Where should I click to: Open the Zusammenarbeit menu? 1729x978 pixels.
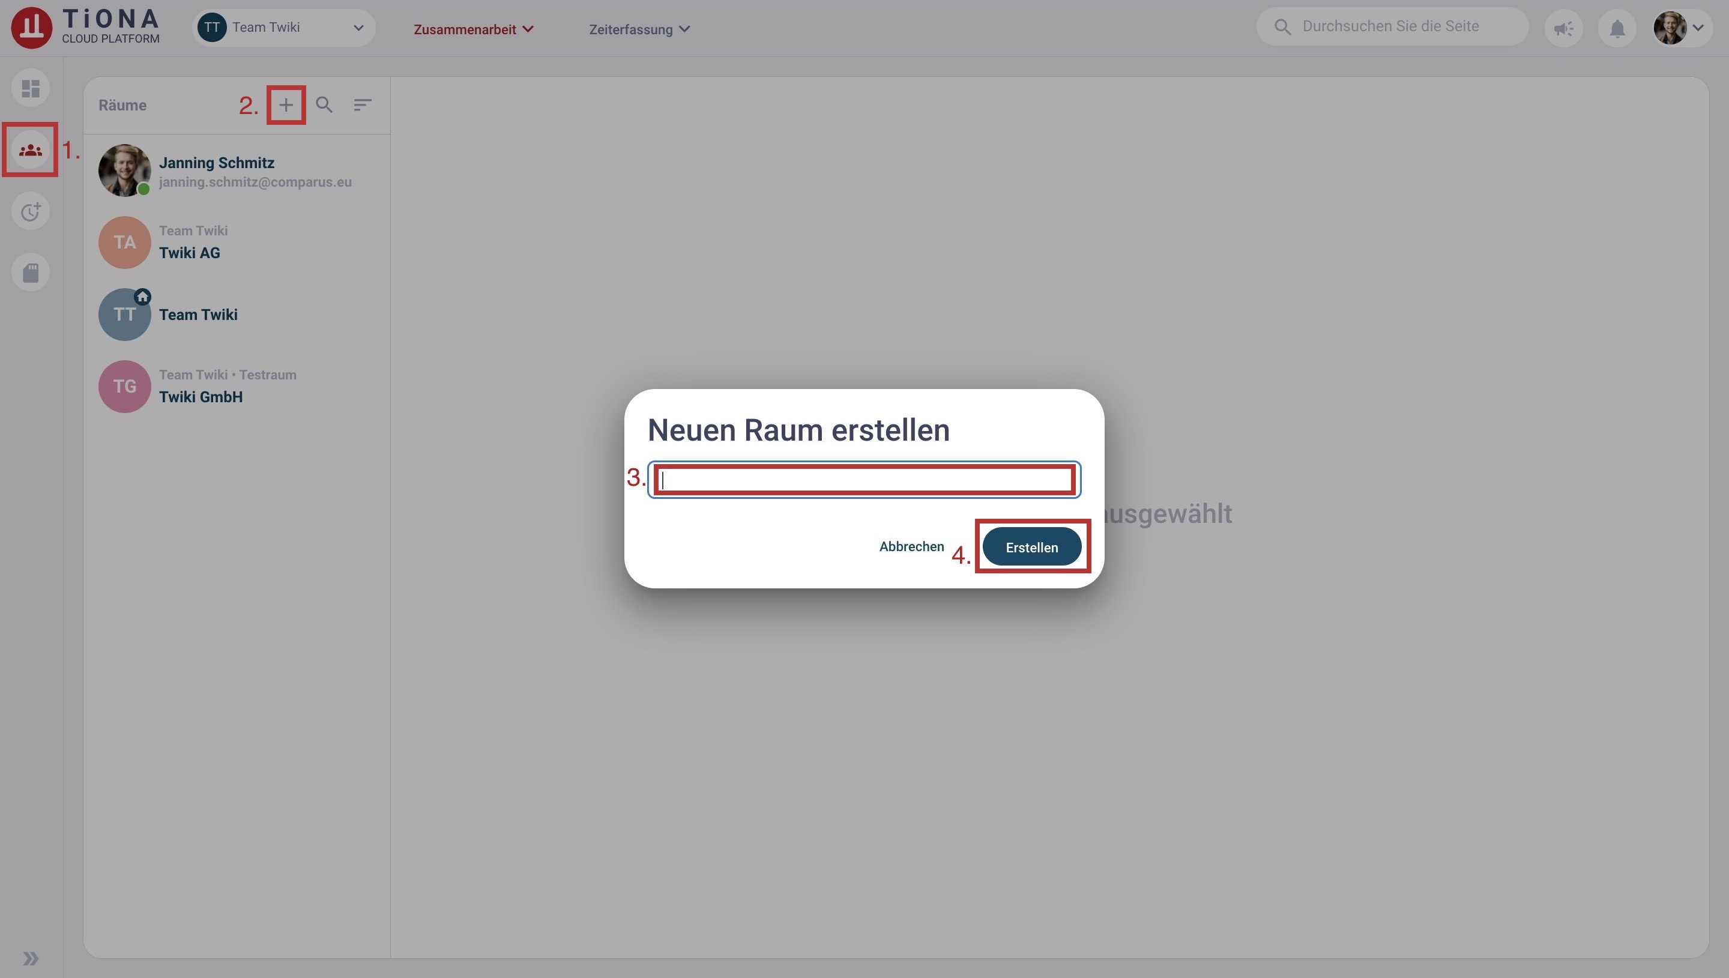coord(474,29)
